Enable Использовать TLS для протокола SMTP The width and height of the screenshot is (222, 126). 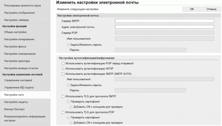(63, 97)
